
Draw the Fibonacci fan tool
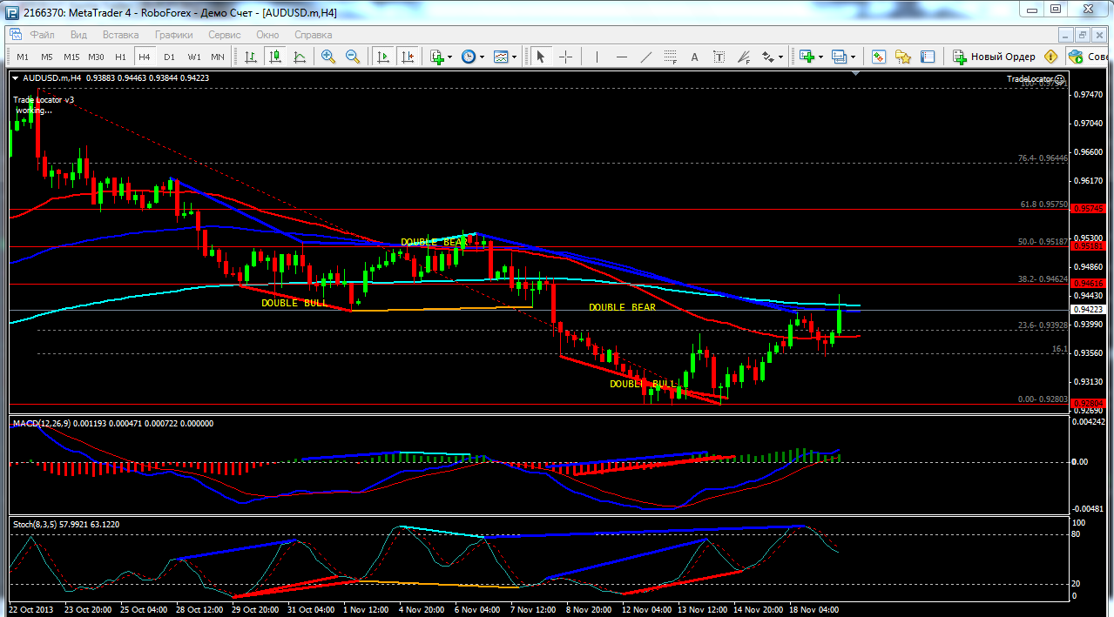pyautogui.click(x=743, y=57)
